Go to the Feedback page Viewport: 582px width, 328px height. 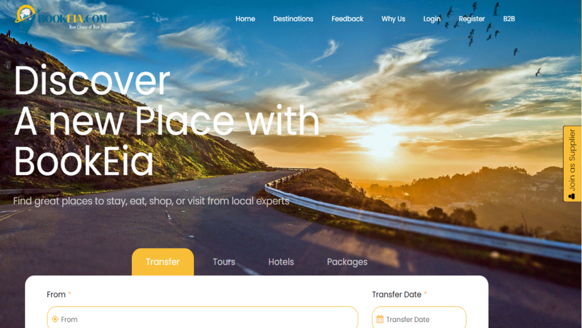(x=347, y=19)
